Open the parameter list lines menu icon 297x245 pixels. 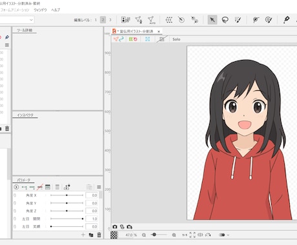(x=57, y=187)
